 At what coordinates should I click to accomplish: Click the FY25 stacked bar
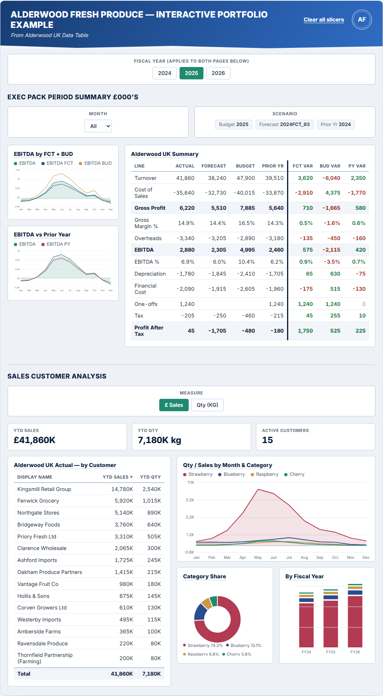(330, 619)
